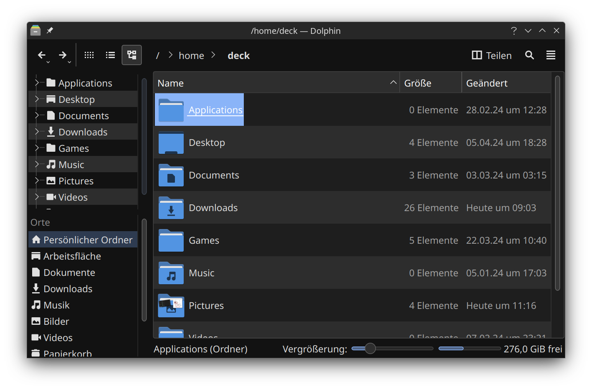Open the help question mark button
This screenshot has width=592, height=390.
click(514, 31)
